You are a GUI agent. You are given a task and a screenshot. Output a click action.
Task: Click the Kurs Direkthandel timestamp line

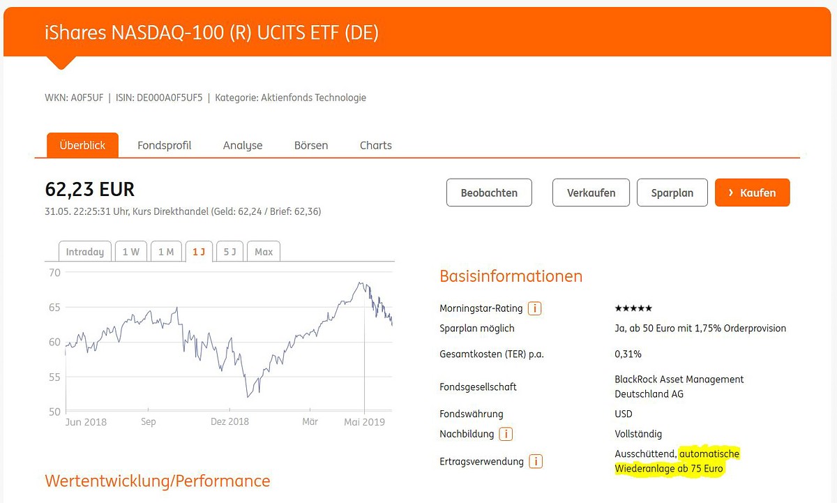(x=183, y=211)
